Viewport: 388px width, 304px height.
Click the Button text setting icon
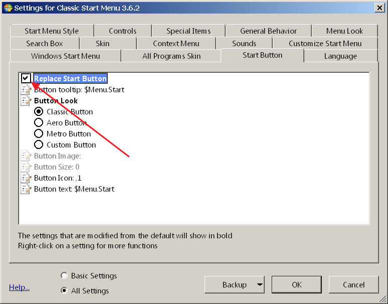click(26, 189)
